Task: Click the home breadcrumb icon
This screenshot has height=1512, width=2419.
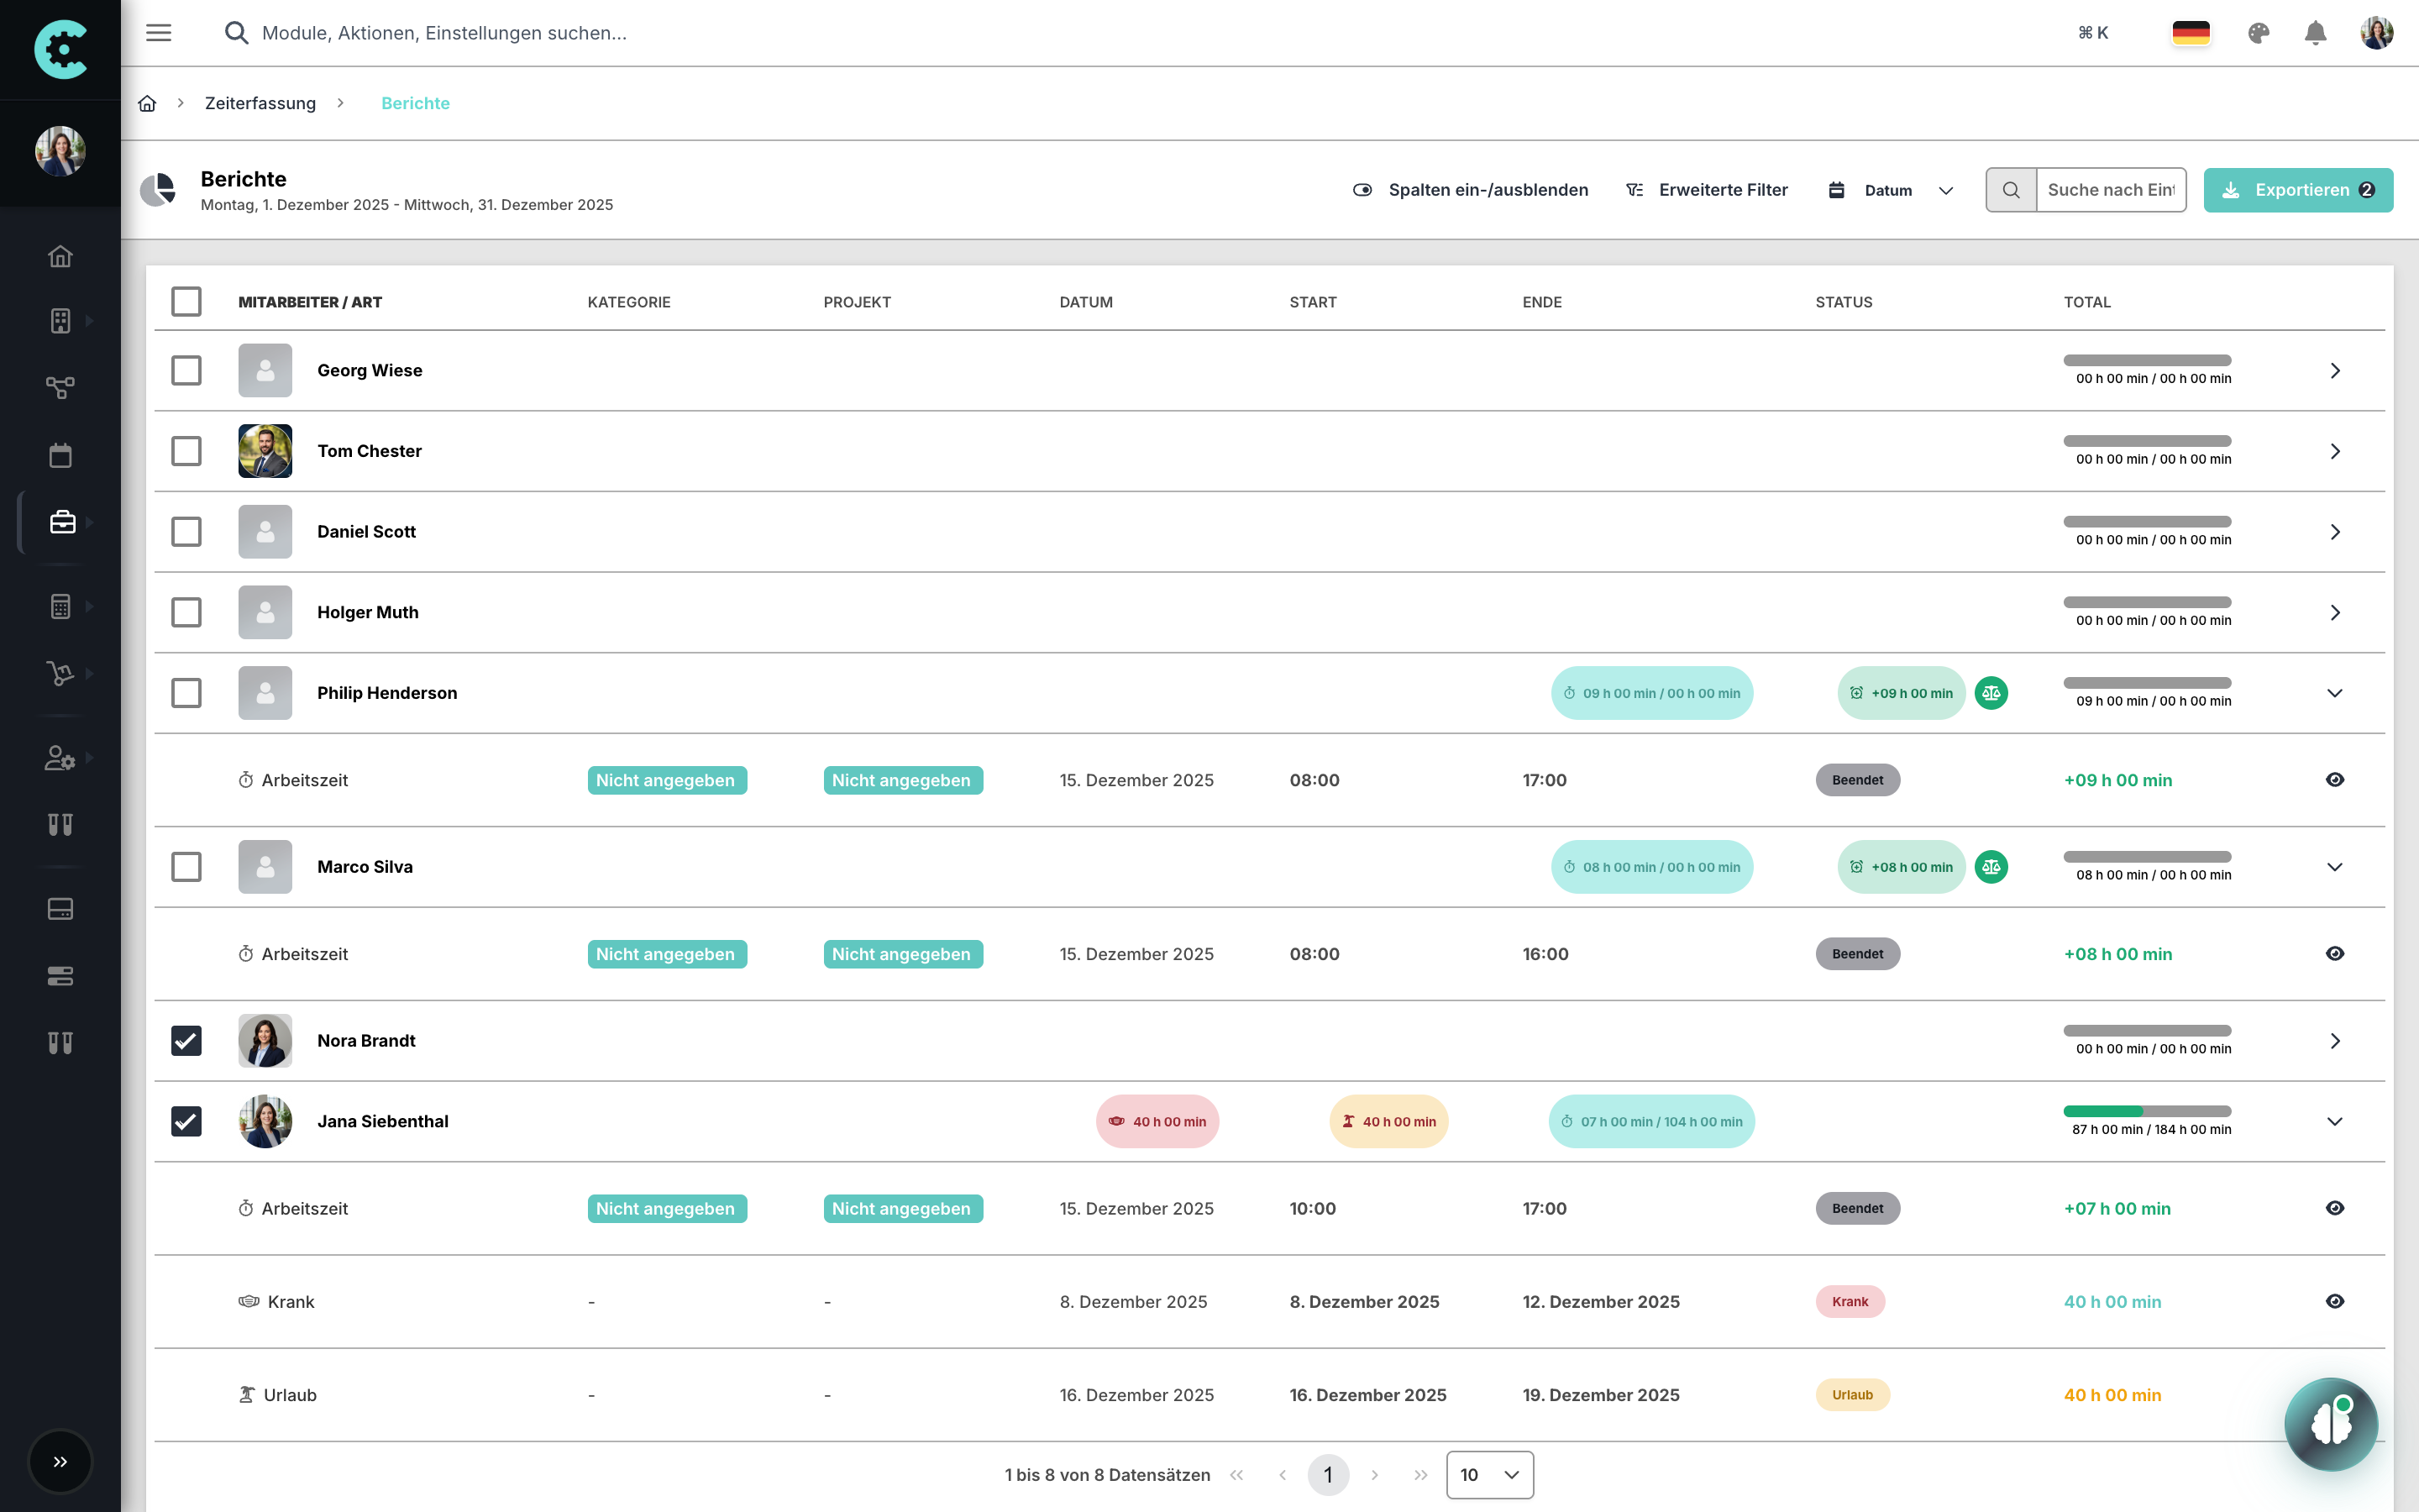Action: (x=147, y=103)
